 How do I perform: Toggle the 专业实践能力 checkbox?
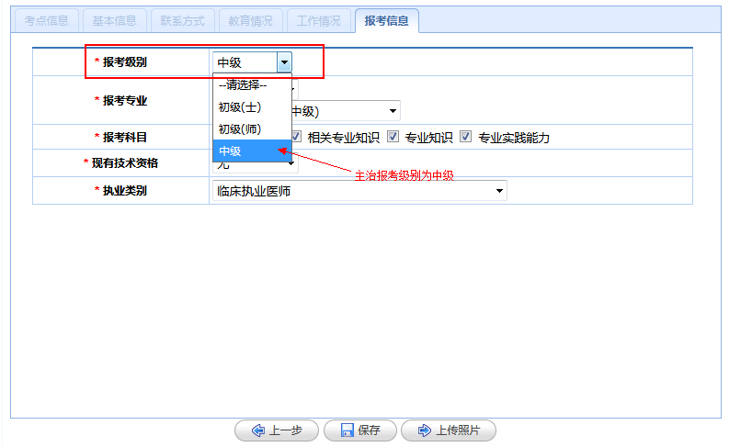(466, 137)
